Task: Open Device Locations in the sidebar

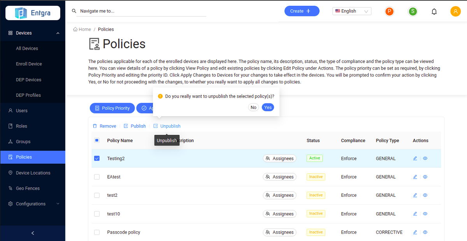Action: (x=33, y=173)
